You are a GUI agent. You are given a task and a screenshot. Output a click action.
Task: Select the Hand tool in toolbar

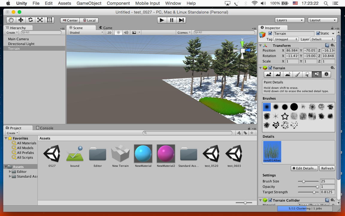point(11,20)
